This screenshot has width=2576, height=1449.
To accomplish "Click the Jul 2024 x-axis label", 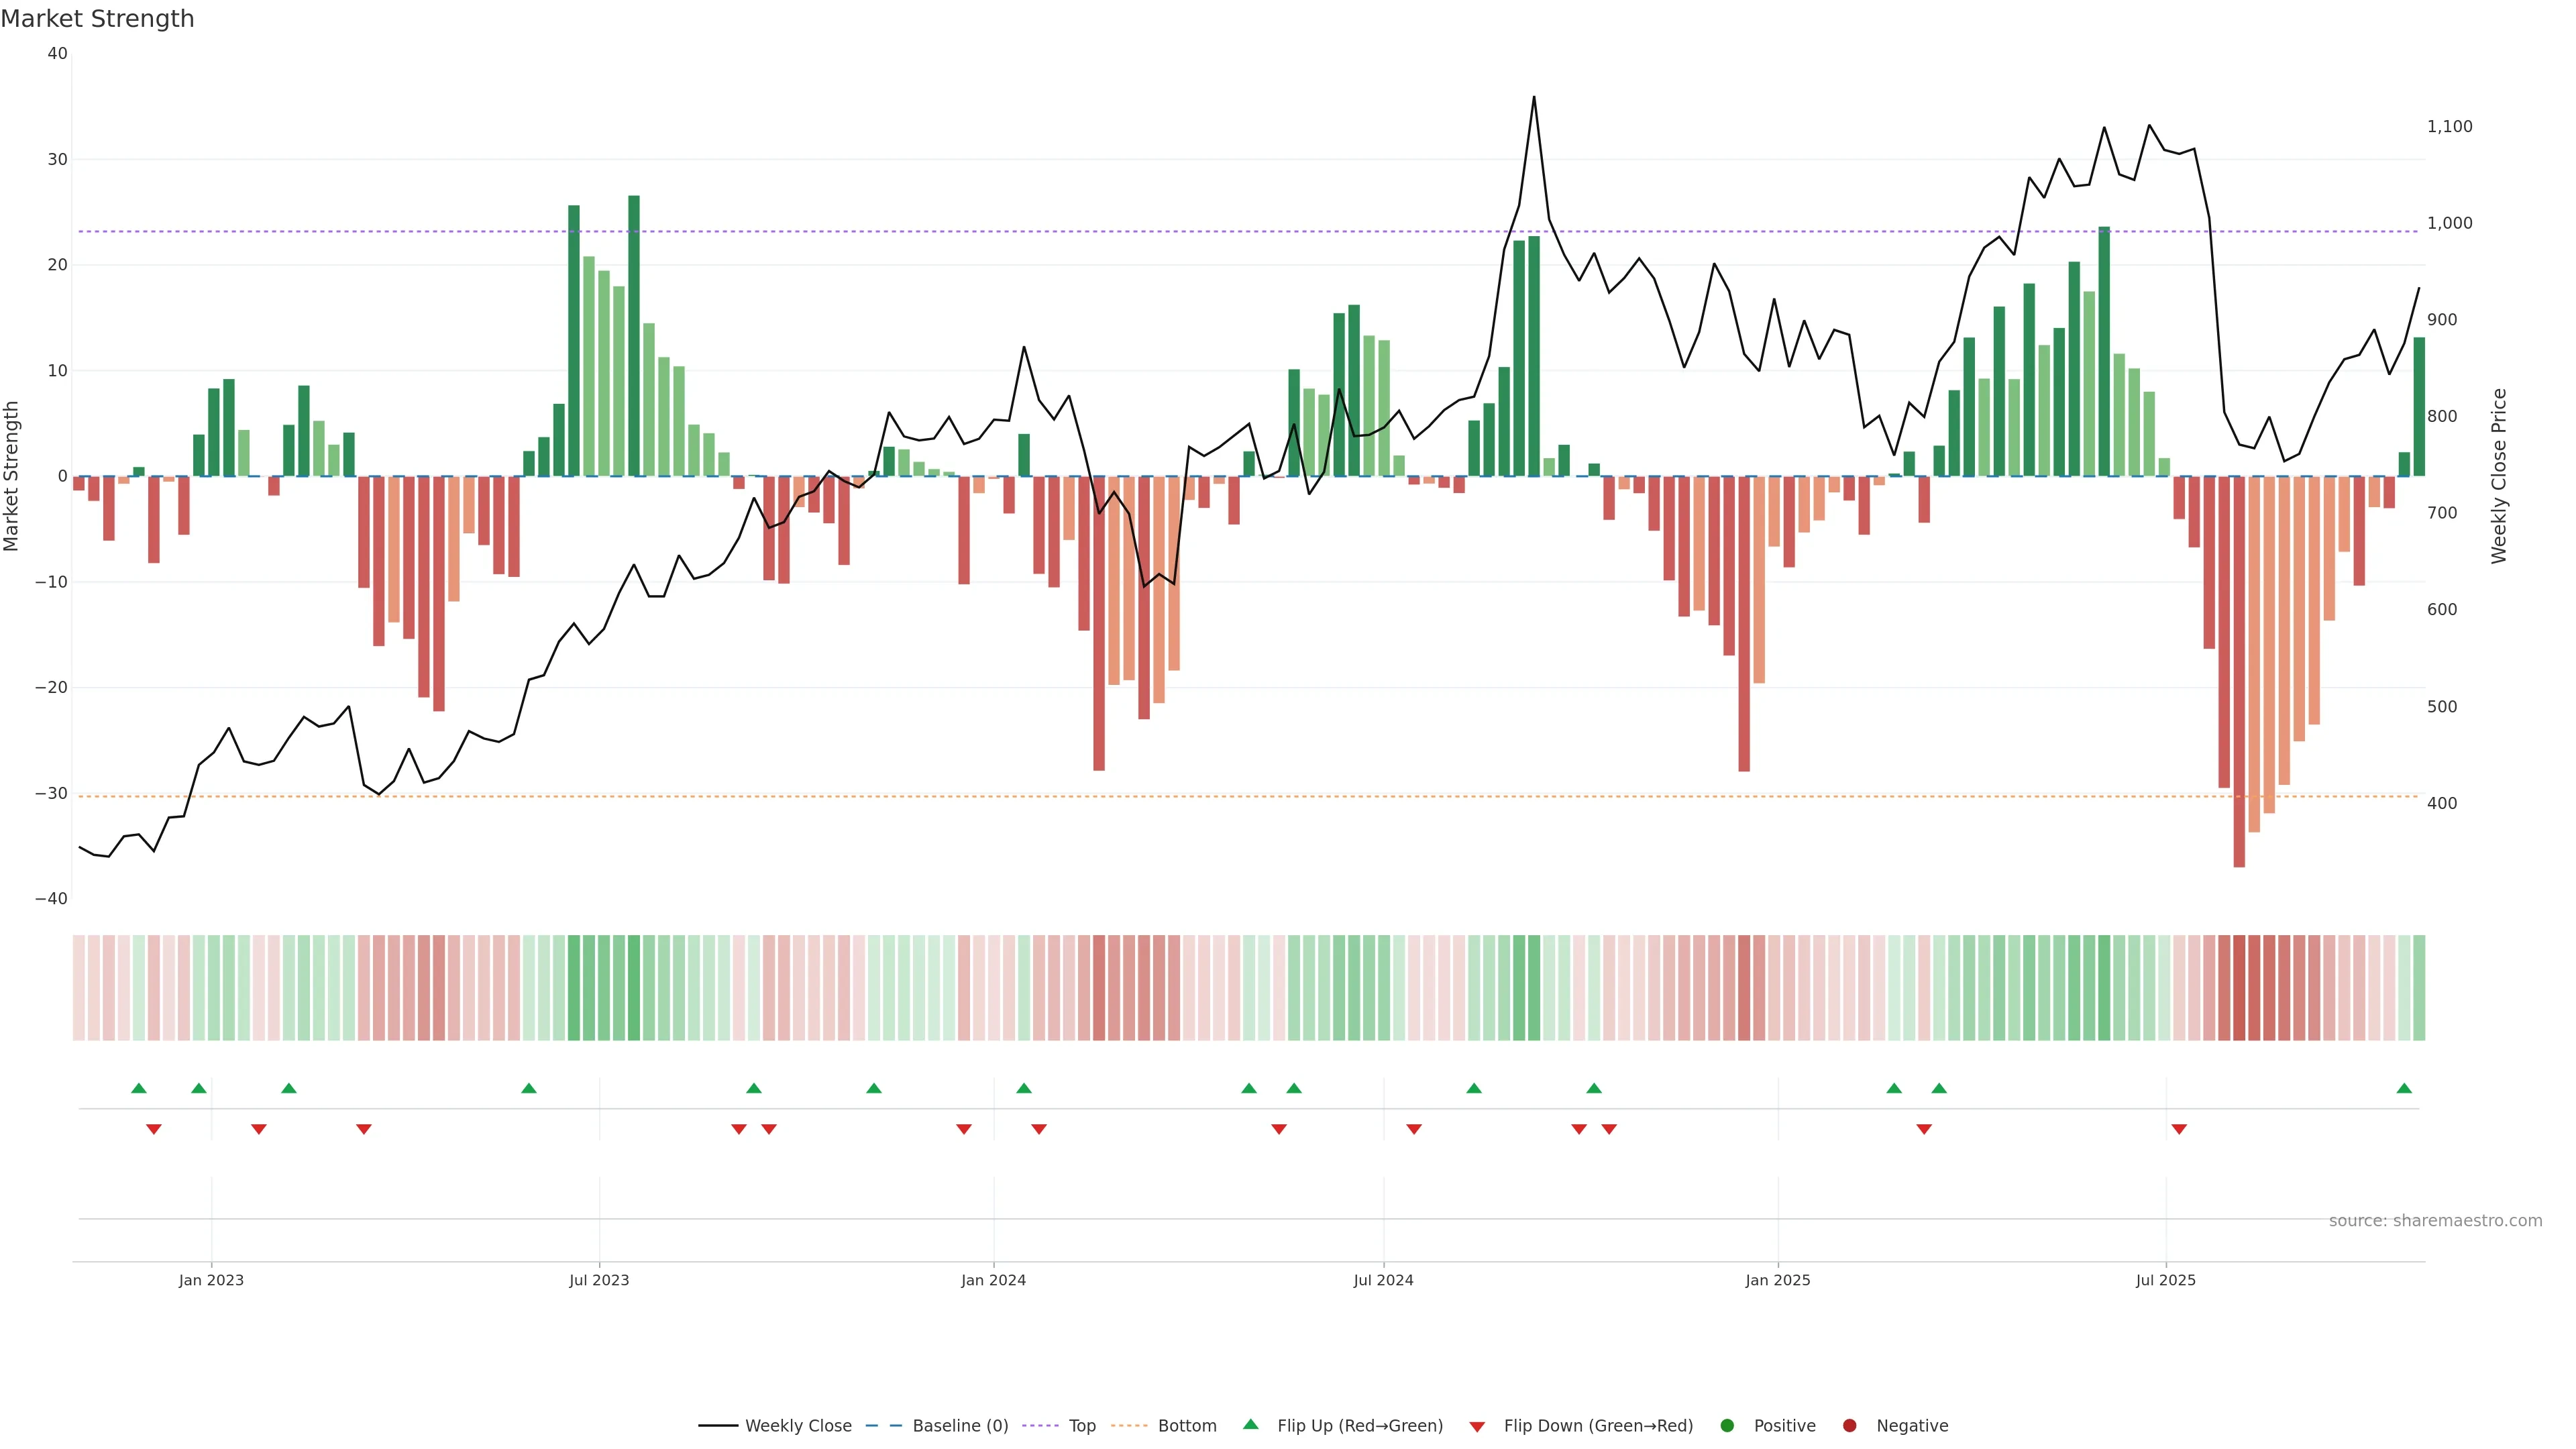I will click(1383, 1280).
